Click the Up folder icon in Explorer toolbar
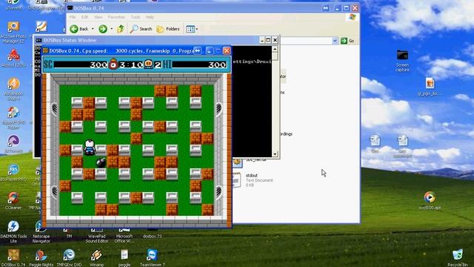Viewport: 474px width, 267px height. (121, 29)
